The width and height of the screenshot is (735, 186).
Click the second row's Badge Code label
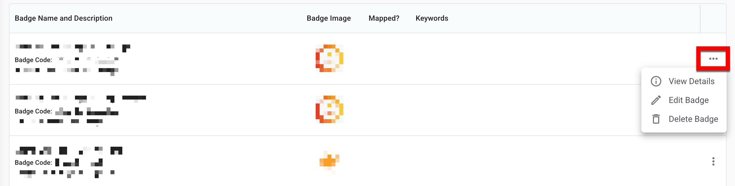[33, 111]
